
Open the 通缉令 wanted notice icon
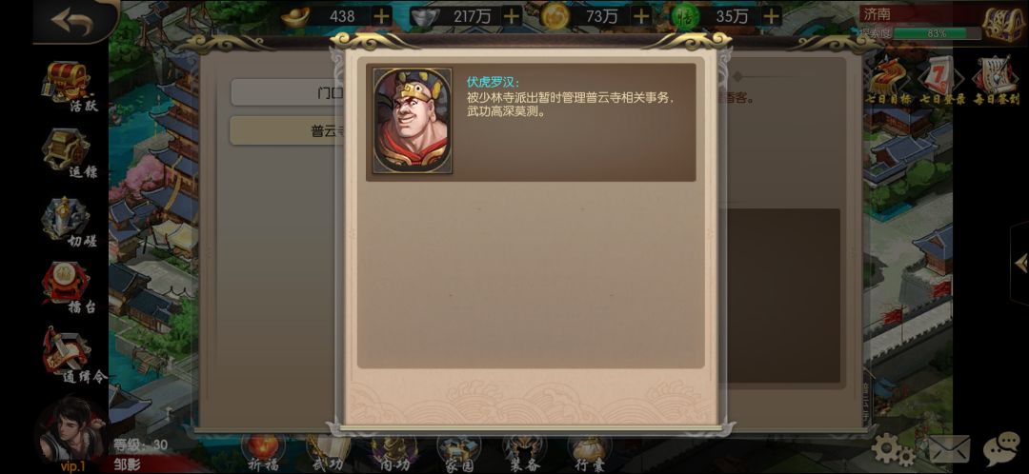72,357
